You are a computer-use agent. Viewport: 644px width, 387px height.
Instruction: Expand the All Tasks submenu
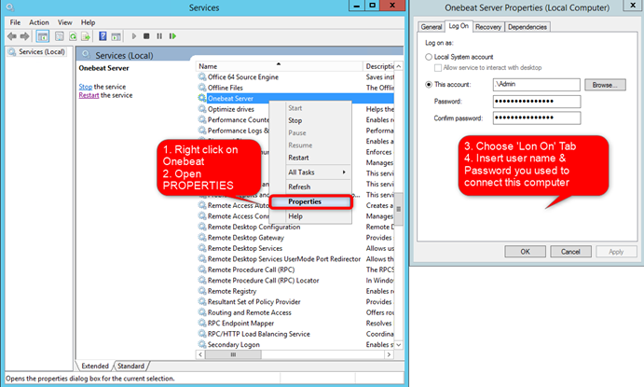coord(318,173)
